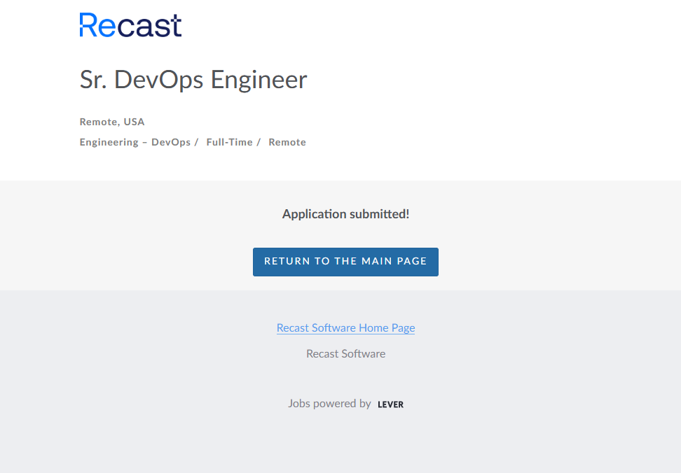Click the Application submitted! confirmation message

345,214
